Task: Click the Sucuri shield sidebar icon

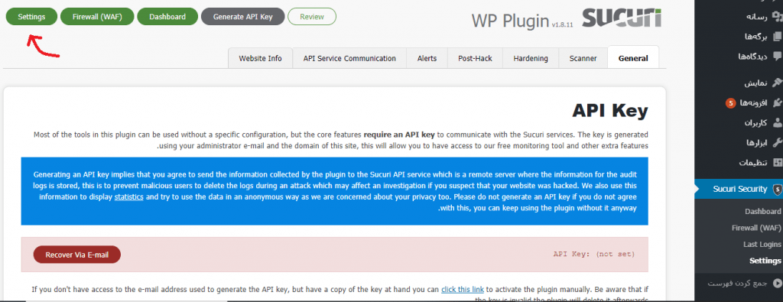Action: coord(777,189)
